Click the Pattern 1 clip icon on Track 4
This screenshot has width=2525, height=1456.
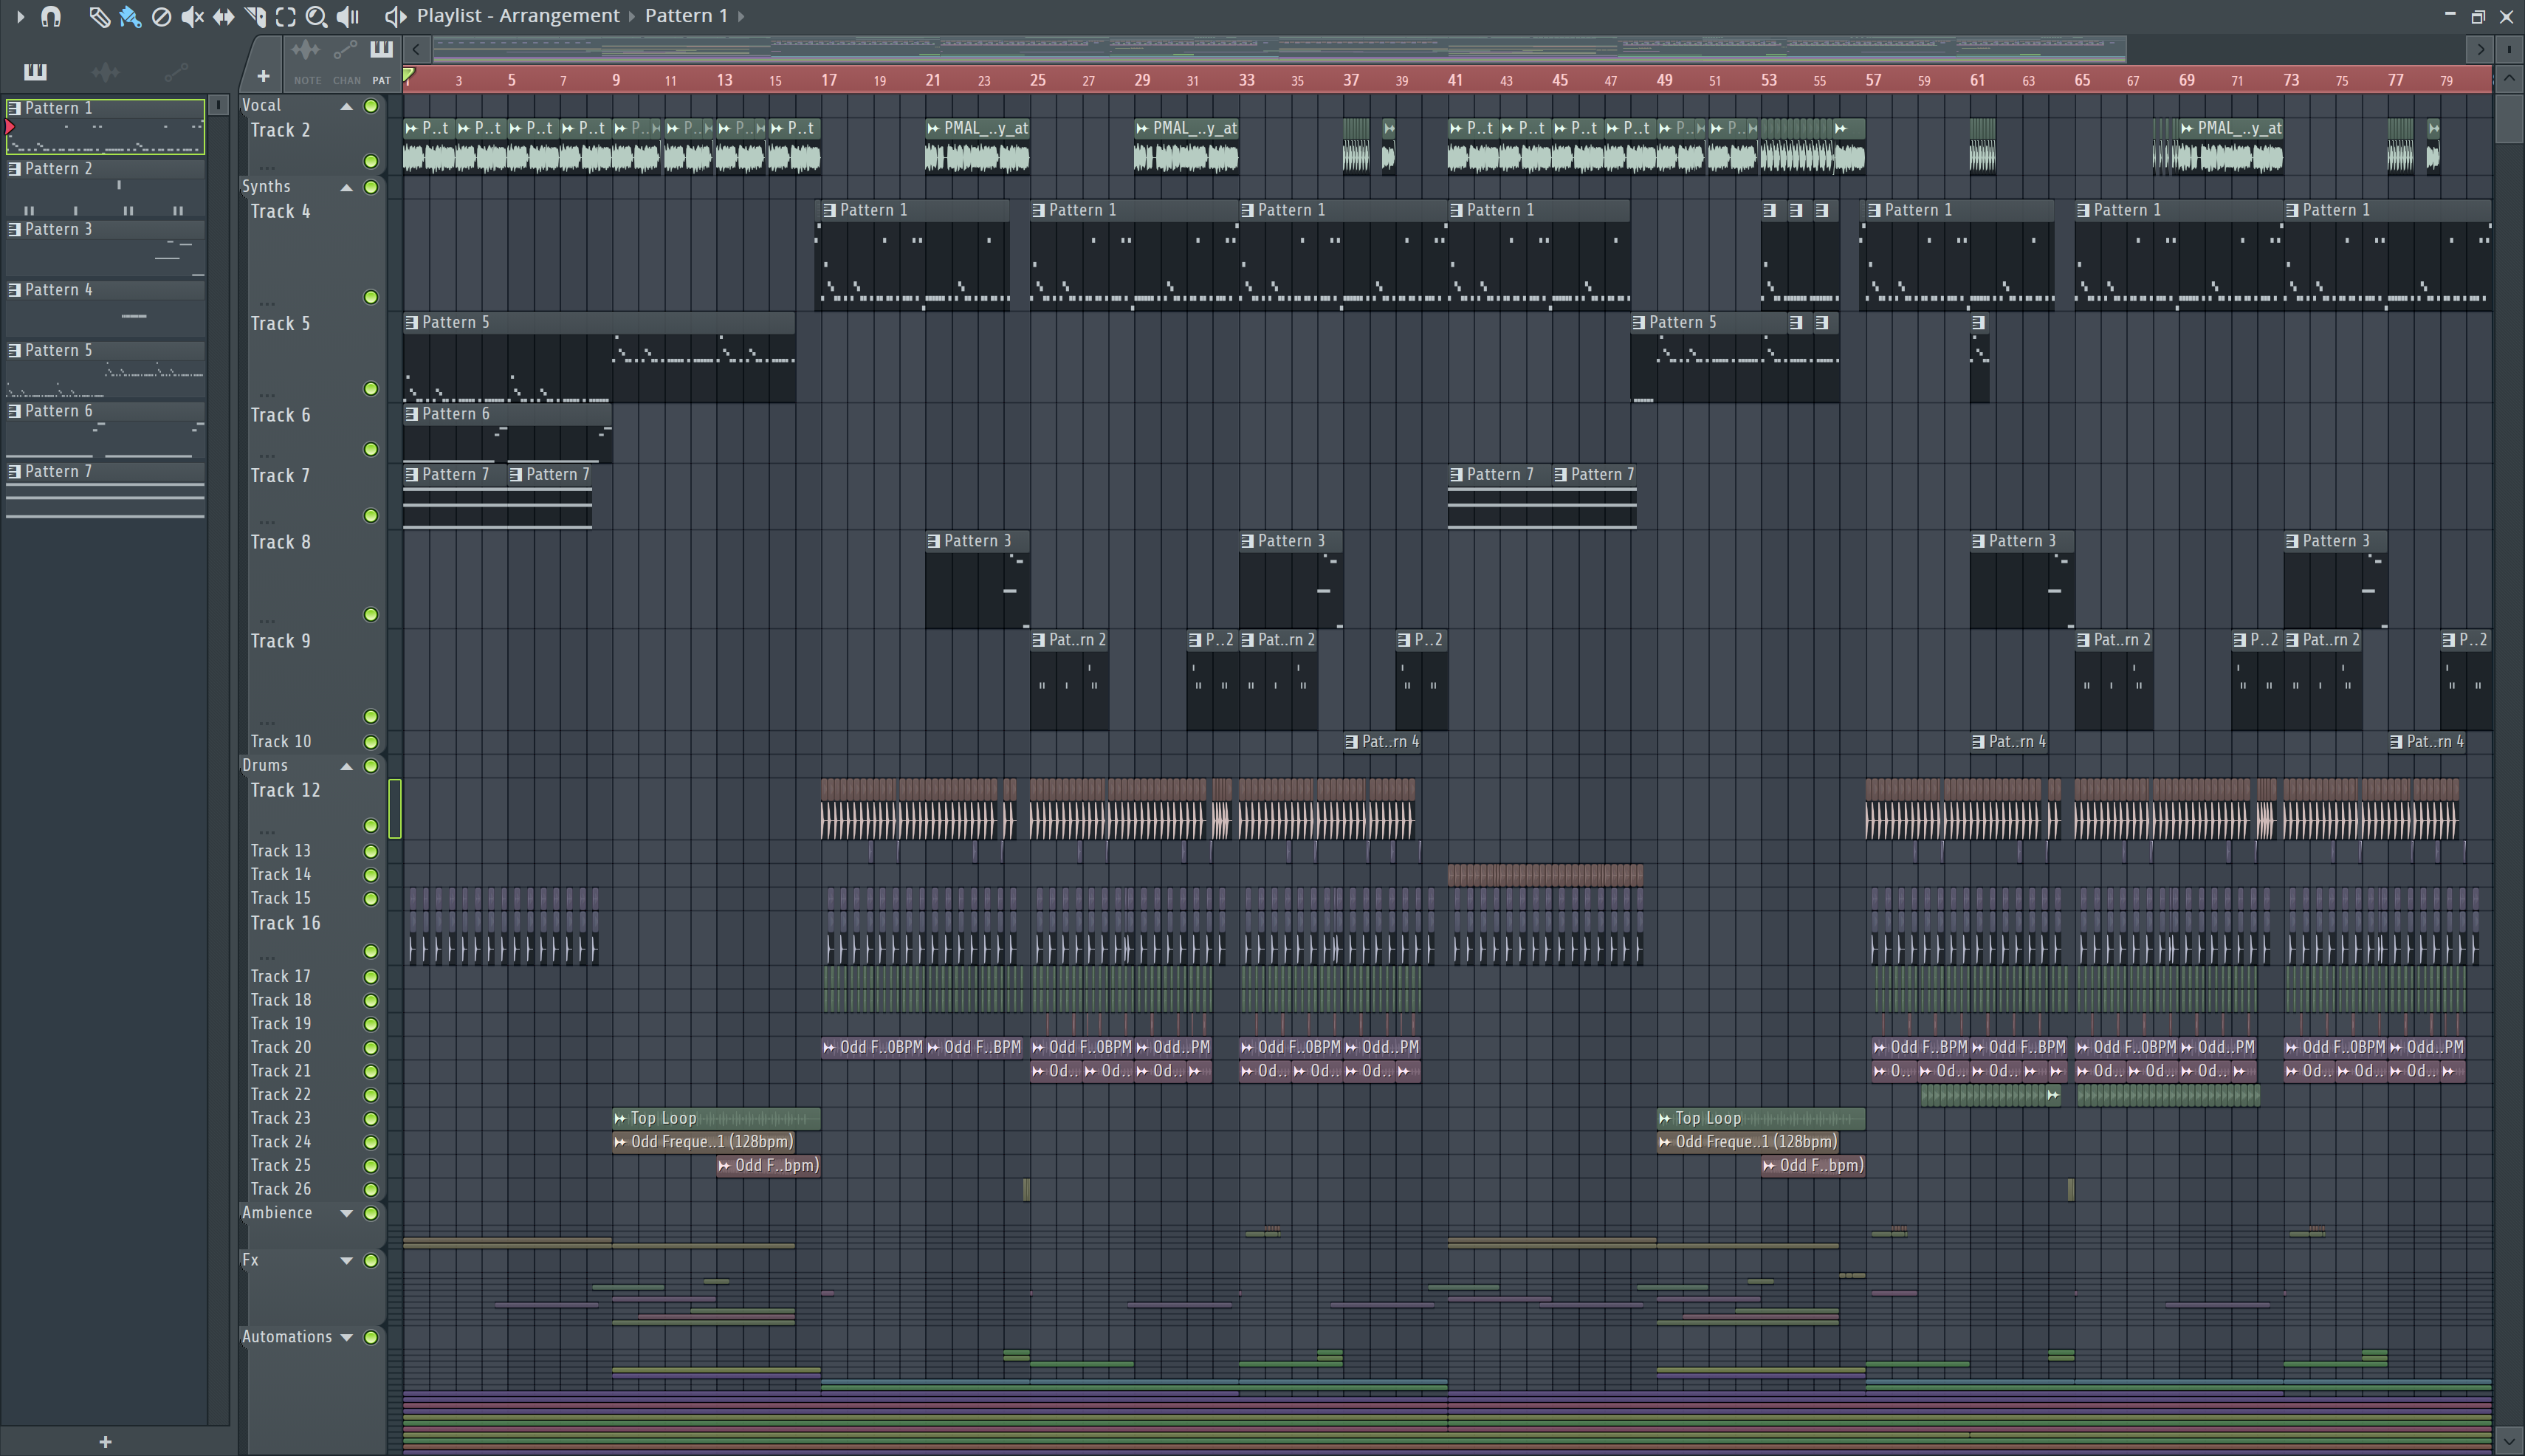829,210
